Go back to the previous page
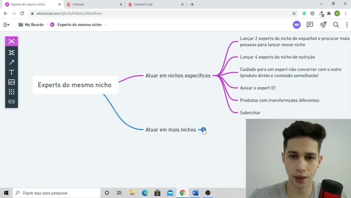Screen dimensions: 351x198 click(5, 13)
